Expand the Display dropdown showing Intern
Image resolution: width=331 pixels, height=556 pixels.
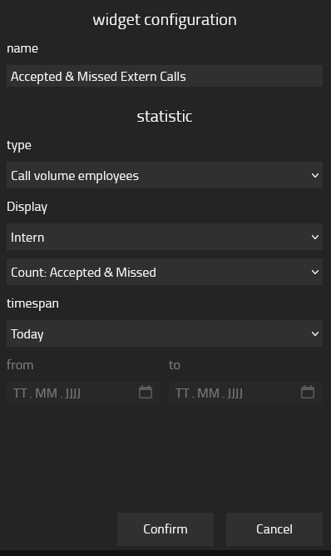pos(165,237)
